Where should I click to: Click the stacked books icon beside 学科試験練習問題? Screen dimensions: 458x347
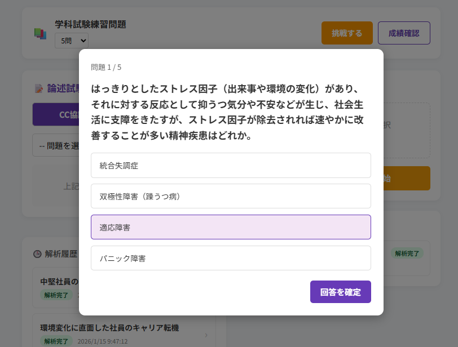[39, 34]
